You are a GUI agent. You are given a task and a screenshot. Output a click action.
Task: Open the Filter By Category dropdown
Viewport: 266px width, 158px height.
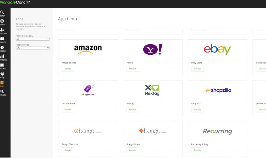(32, 39)
